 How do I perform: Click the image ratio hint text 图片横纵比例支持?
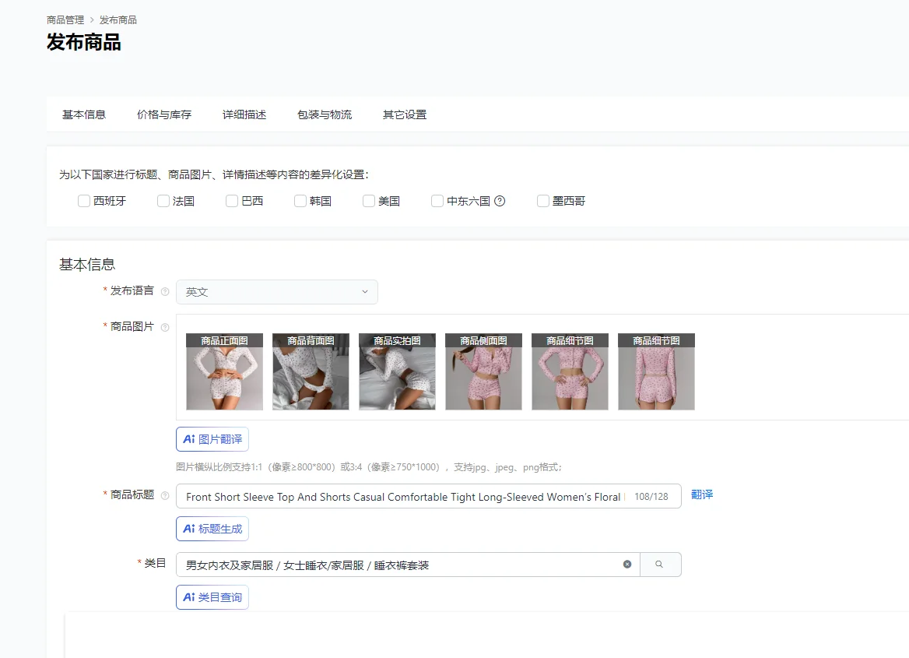[369, 467]
